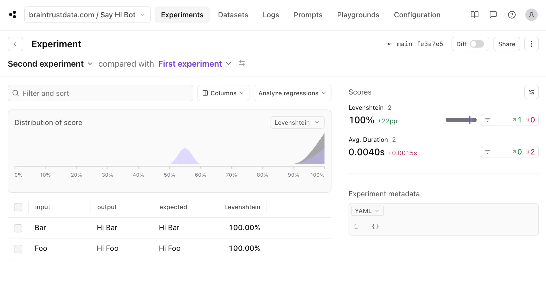Go back using the left arrow
546x281 pixels.
click(x=16, y=44)
